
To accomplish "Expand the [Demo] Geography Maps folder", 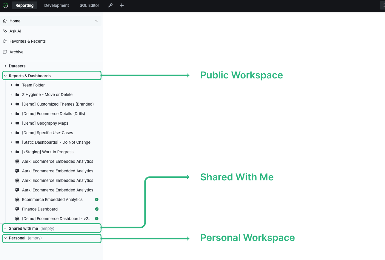I will pos(11,123).
